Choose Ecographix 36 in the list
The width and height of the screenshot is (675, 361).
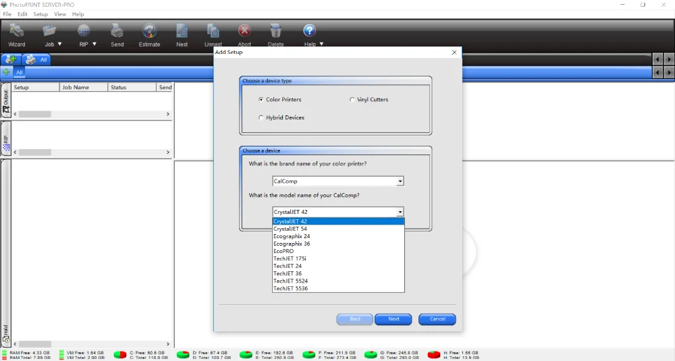click(338, 244)
